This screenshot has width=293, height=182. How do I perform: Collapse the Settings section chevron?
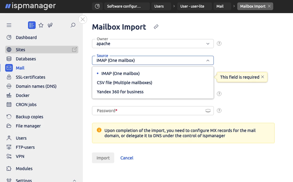pos(74,180)
